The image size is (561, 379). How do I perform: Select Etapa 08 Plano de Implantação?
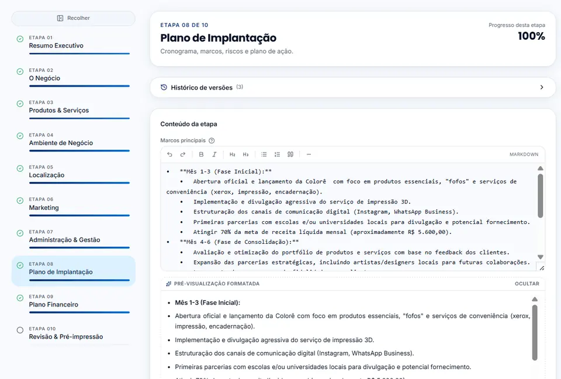(x=74, y=271)
